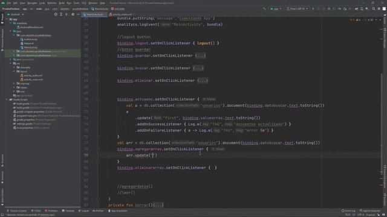This screenshot has width=387, height=217.
Task: Open project panel options gear
Action: pos(73,14)
